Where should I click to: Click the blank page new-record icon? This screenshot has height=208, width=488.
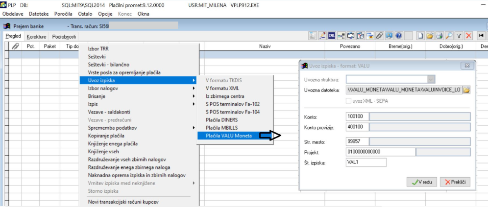420,36
